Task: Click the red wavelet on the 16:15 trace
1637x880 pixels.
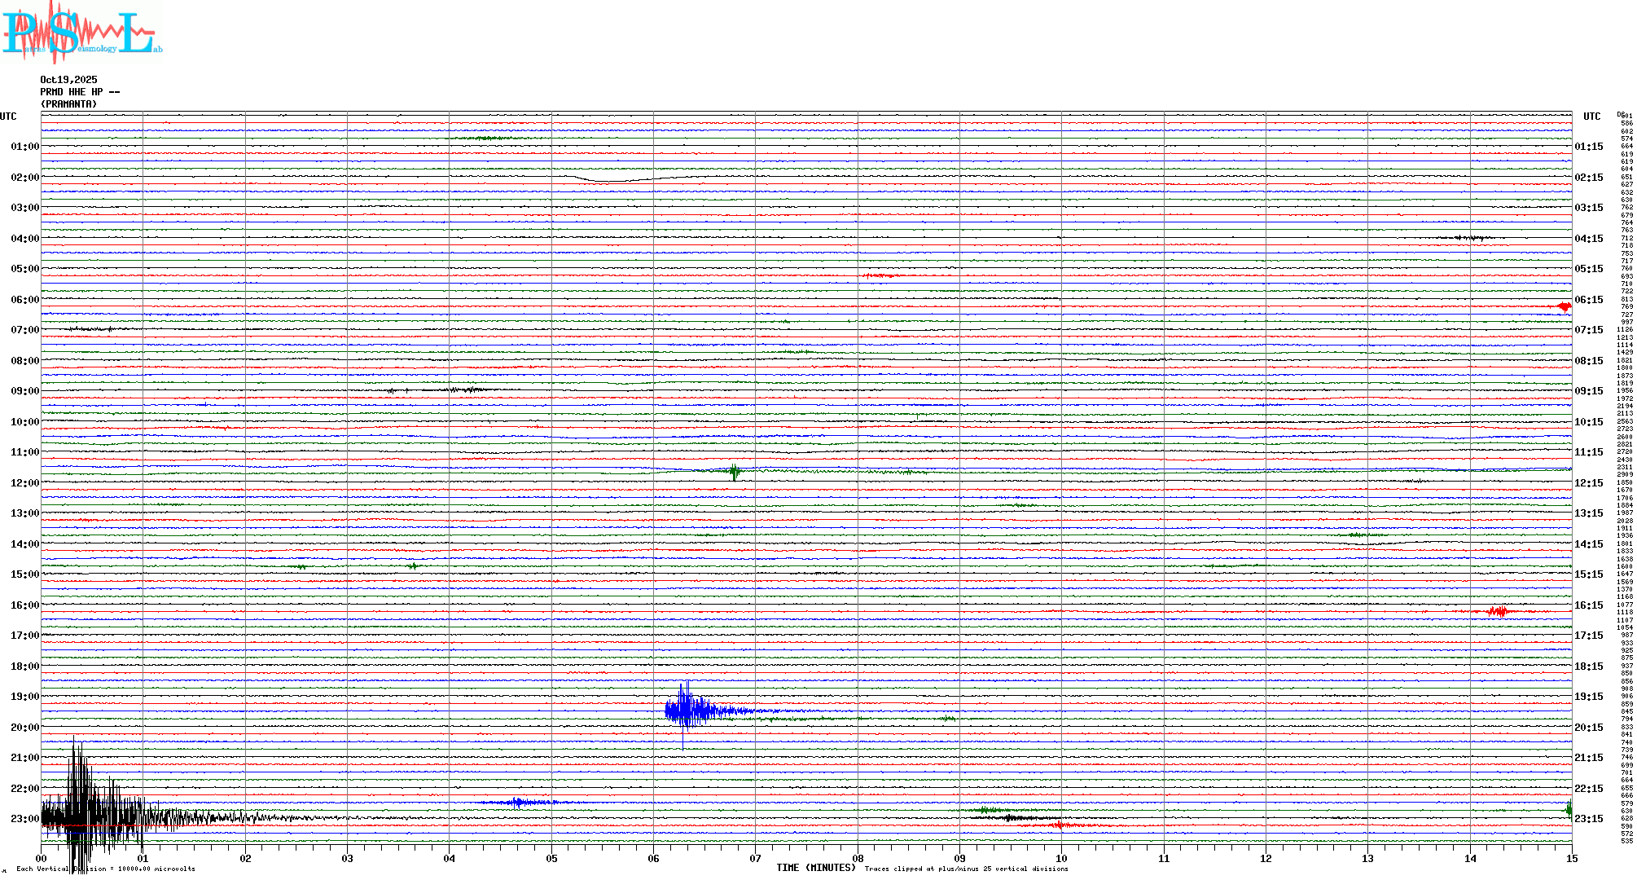Action: point(1497,611)
